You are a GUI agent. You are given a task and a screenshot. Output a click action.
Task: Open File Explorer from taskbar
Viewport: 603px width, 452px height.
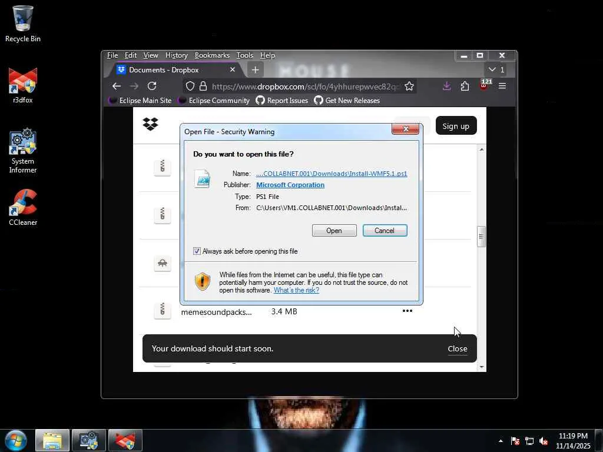pos(52,440)
